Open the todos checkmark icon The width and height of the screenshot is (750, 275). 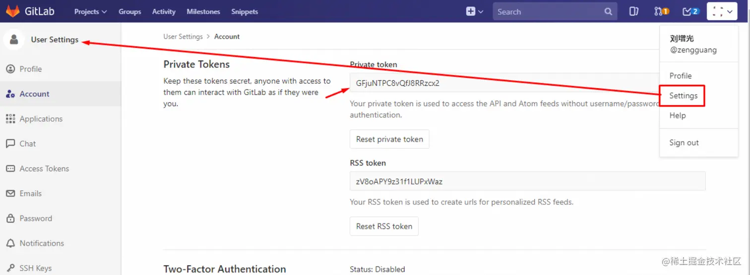click(691, 11)
